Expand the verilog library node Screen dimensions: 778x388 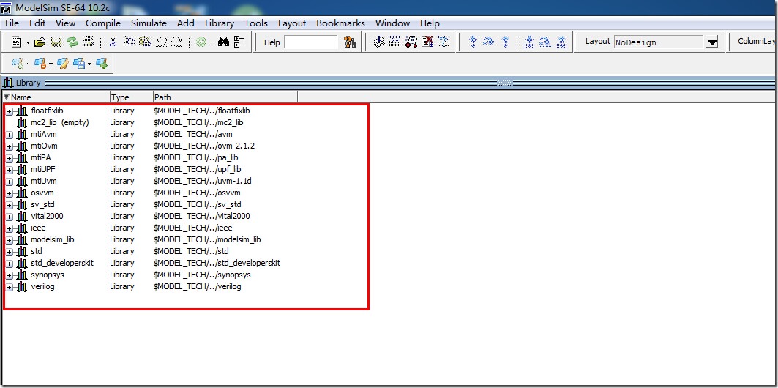9,286
